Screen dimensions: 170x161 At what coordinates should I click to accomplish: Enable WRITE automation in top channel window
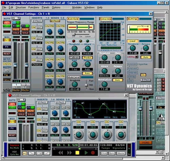(7, 22)
